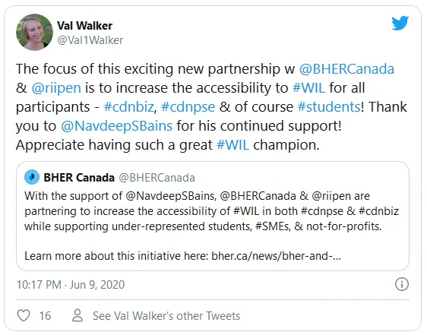The image size is (427, 335).
Task: Open the @riipen mention link
Action: click(56, 88)
